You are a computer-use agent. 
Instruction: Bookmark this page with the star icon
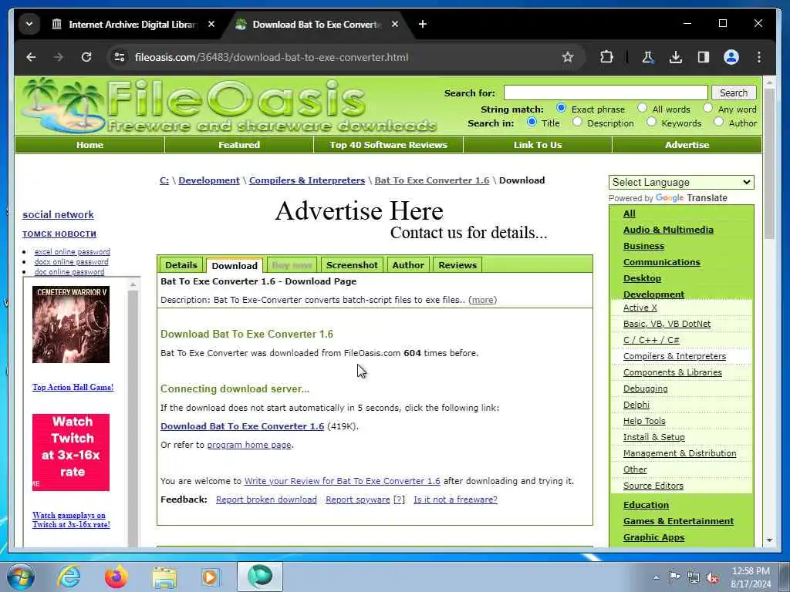coord(568,57)
